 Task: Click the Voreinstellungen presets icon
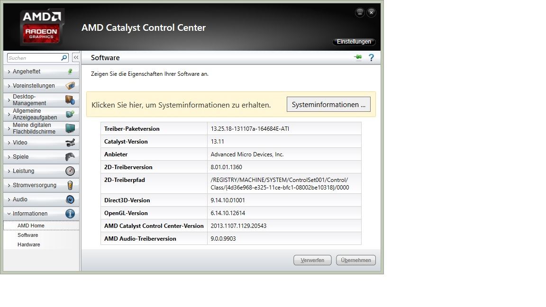point(70,86)
